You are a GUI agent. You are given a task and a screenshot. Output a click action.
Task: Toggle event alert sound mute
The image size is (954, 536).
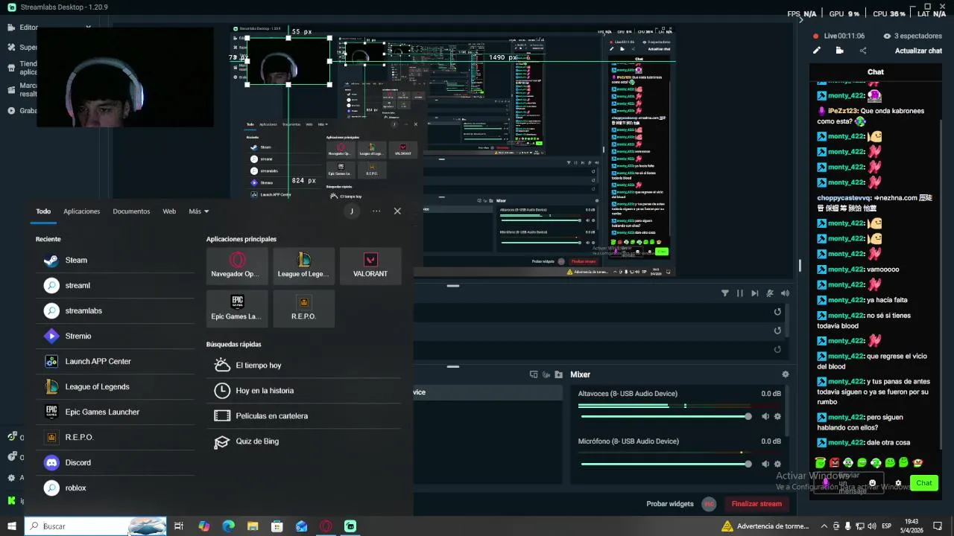(x=769, y=293)
